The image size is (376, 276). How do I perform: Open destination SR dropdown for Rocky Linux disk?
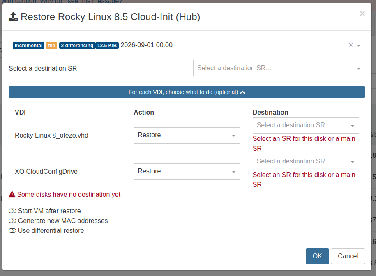tap(306, 126)
